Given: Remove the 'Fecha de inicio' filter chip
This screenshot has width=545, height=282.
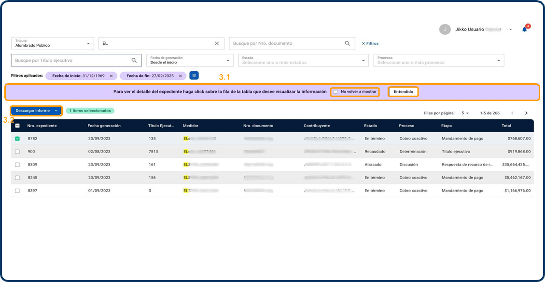Looking at the screenshot, I should [x=111, y=76].
